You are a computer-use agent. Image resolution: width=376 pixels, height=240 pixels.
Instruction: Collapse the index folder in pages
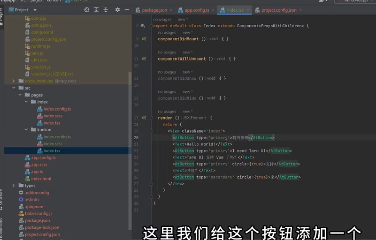click(26, 102)
